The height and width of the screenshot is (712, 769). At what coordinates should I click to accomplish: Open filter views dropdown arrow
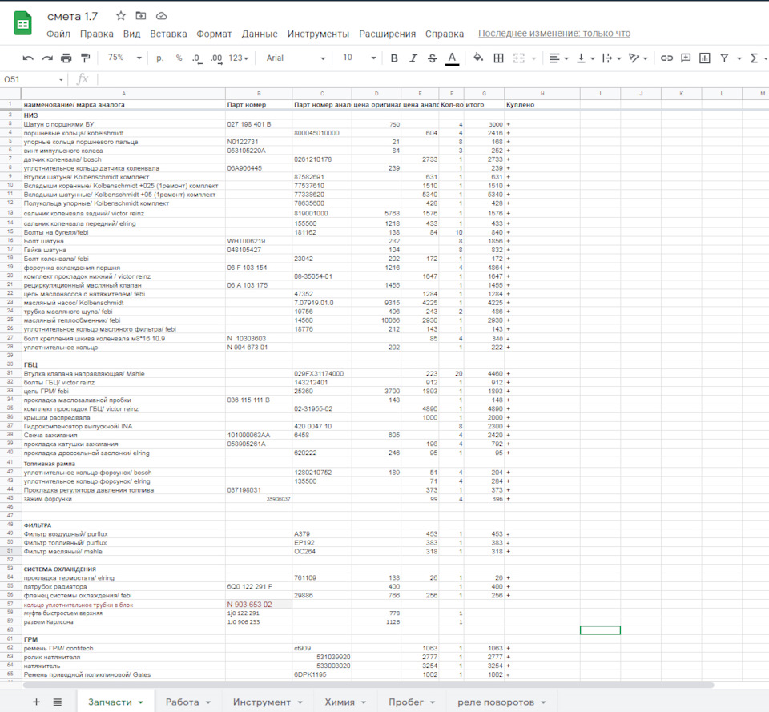[739, 58]
